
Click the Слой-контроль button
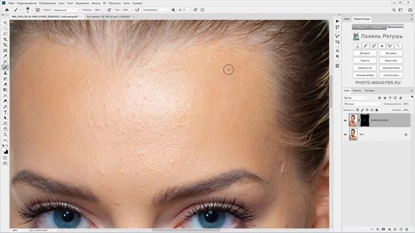pos(391,75)
